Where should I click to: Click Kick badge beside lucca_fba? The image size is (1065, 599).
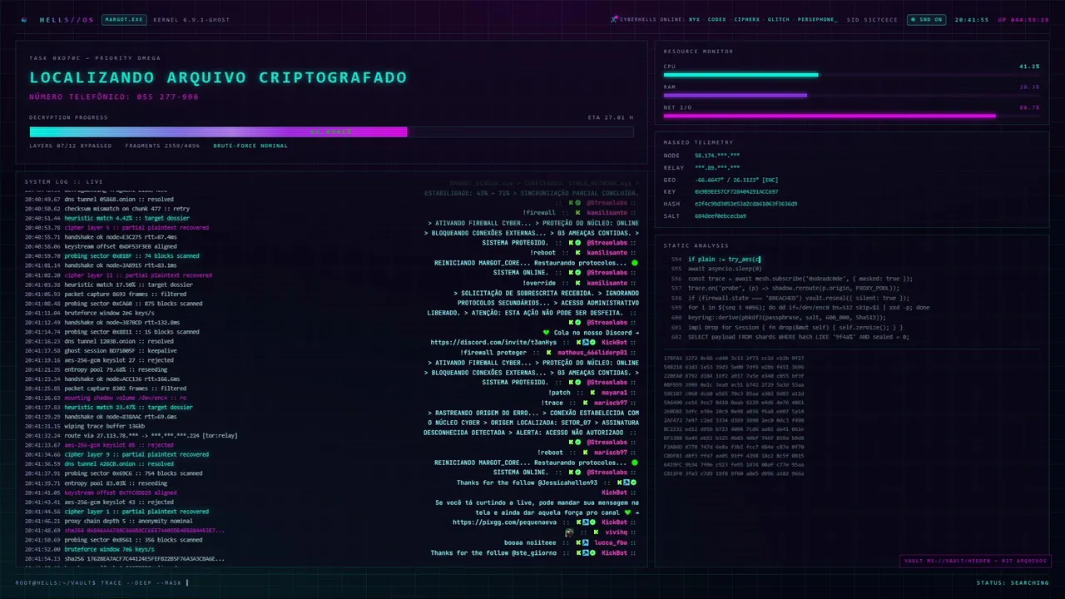click(578, 542)
